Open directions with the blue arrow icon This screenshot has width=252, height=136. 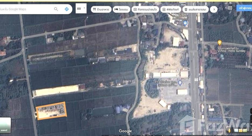coord(66,9)
